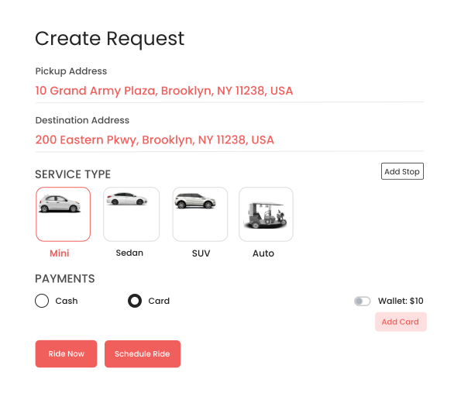Enable the Wallet toggle switch
461x393 pixels.
(x=363, y=301)
